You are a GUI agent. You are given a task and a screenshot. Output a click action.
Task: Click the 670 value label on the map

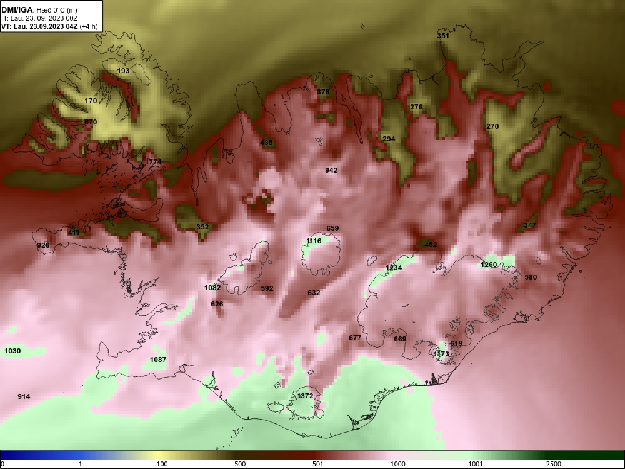coord(91,122)
